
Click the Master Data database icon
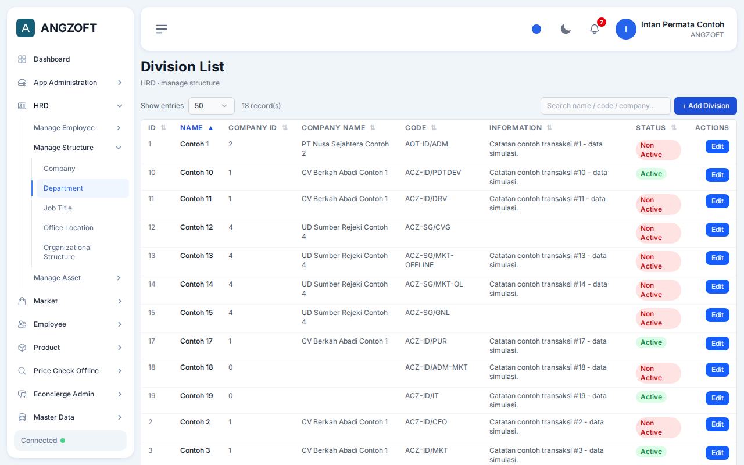pos(22,417)
